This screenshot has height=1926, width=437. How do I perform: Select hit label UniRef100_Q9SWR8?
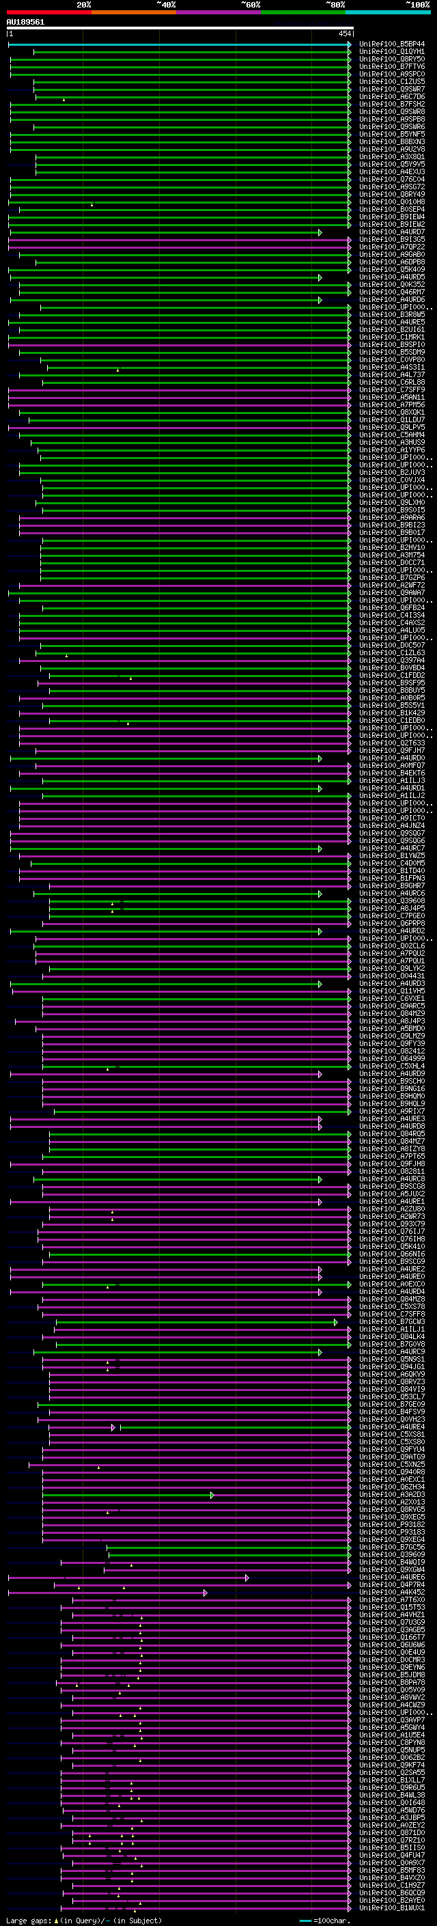[391, 111]
